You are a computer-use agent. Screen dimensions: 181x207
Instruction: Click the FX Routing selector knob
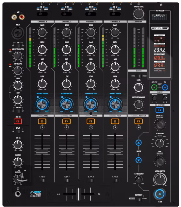tap(159, 143)
